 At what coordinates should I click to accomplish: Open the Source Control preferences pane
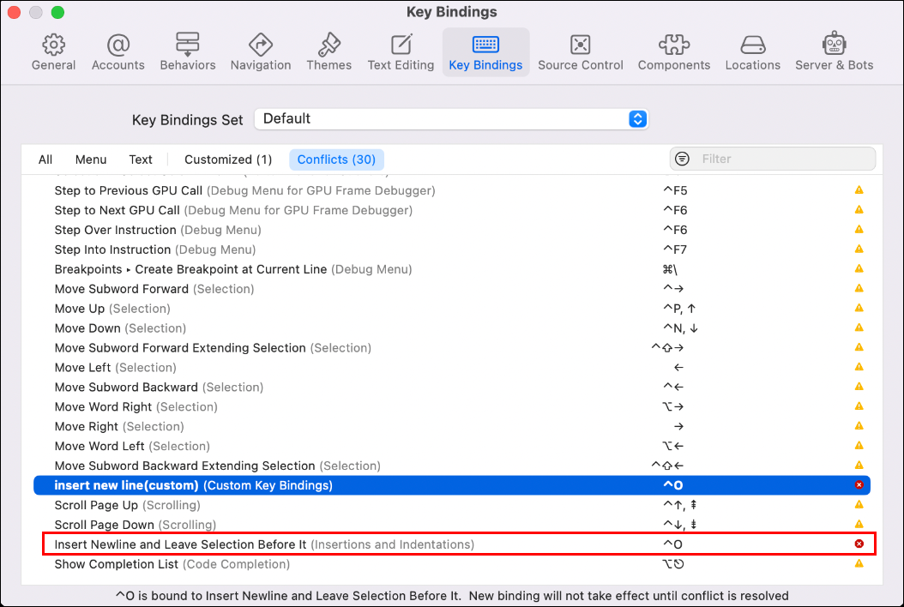point(581,52)
